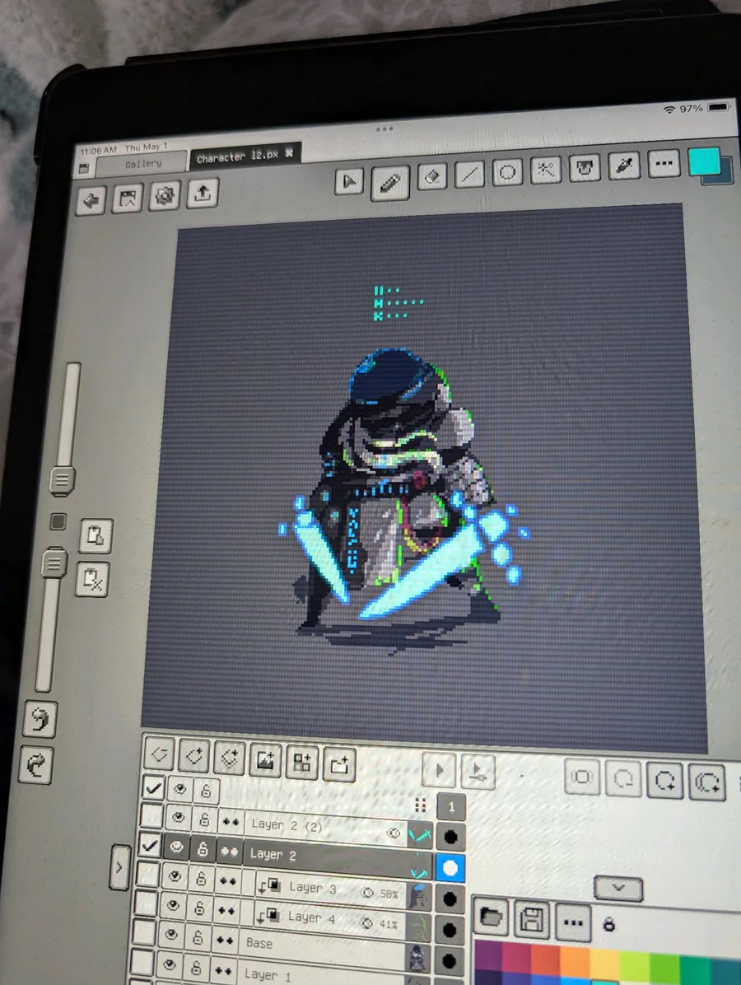Viewport: 741px width, 985px height.
Task: Add a layer group with folder-plus icon
Action: (x=339, y=764)
